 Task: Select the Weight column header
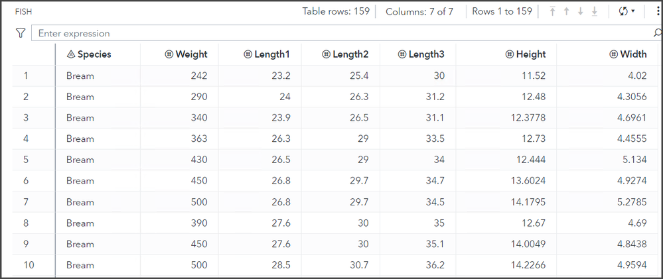[x=191, y=54]
